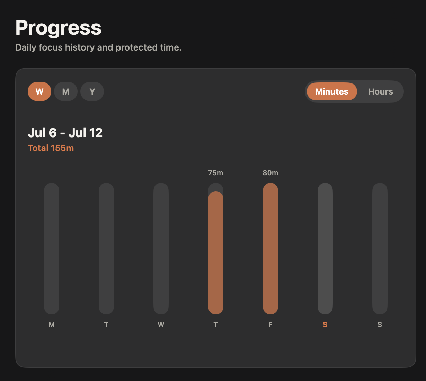426x381 pixels.
Task: Select the W weekly range pill
Action: (x=39, y=91)
